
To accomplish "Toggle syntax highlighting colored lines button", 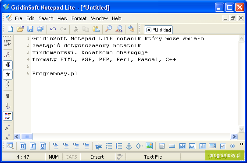I will click(x=7, y=116).
